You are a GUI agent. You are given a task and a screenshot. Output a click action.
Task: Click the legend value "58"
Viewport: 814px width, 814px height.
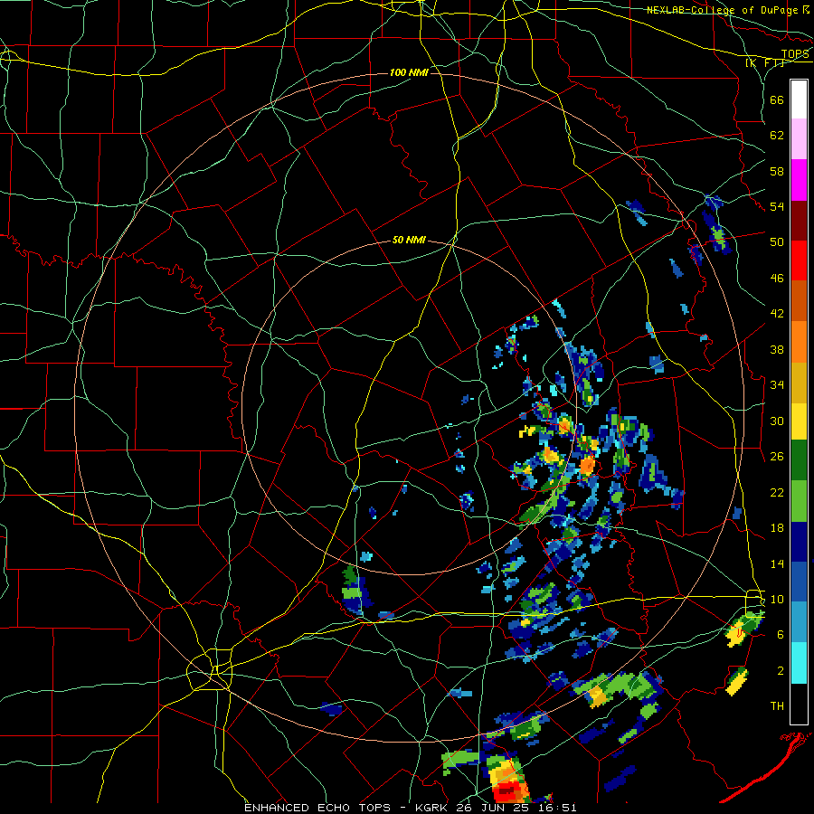(x=777, y=171)
